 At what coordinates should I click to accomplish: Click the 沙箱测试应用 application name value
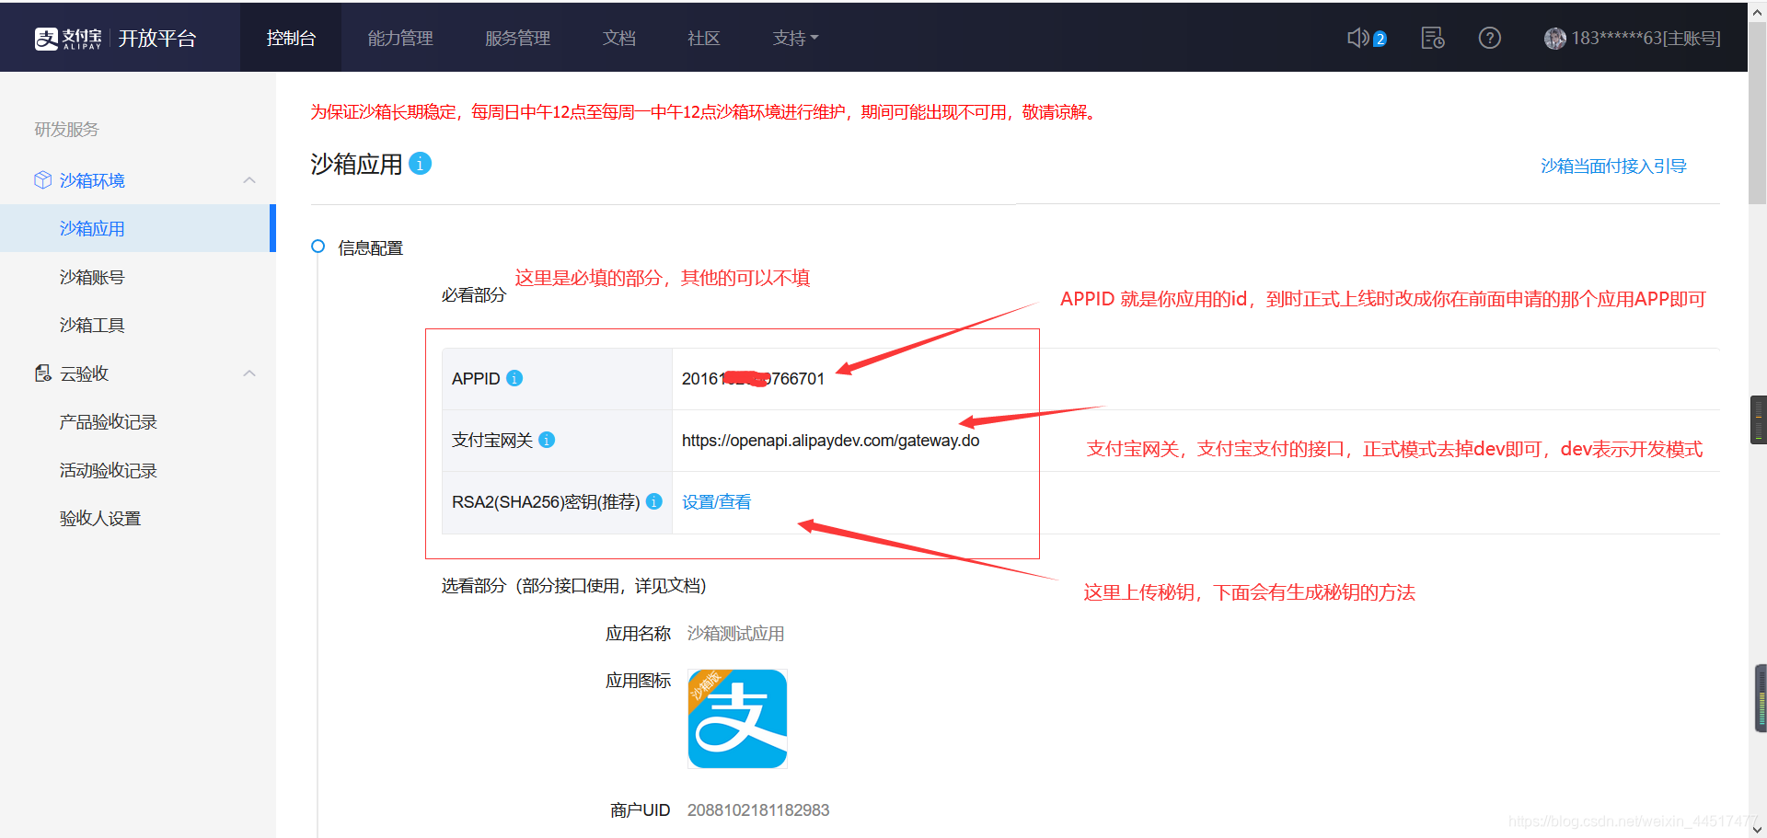(735, 633)
